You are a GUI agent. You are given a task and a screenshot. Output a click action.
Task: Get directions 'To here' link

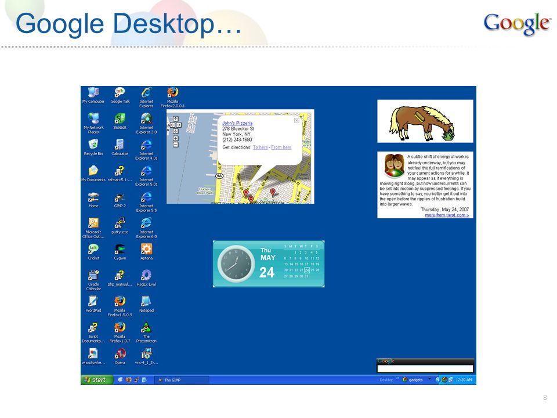click(x=261, y=147)
